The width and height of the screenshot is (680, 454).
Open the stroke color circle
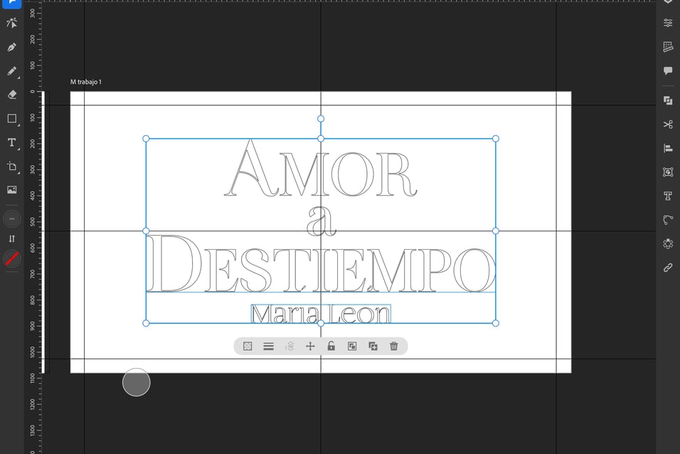11,218
